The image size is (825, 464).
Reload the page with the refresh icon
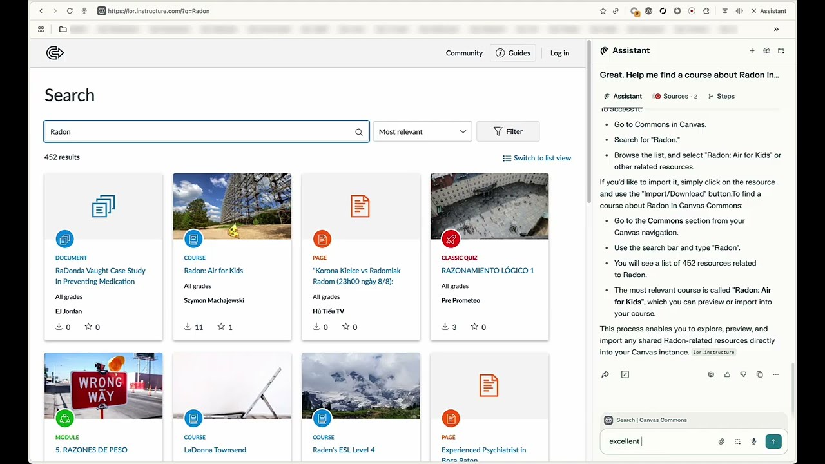point(70,11)
